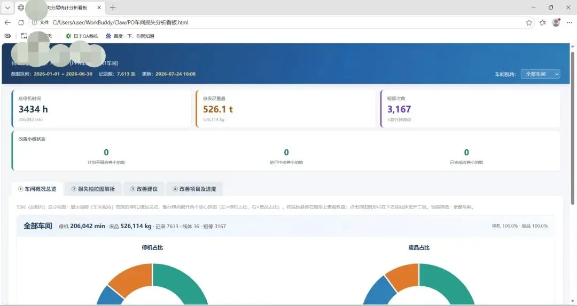Viewport: 577px width, 306px height.
Task: Expand the 全部车间 workshop dropdown
Action: tap(540, 74)
